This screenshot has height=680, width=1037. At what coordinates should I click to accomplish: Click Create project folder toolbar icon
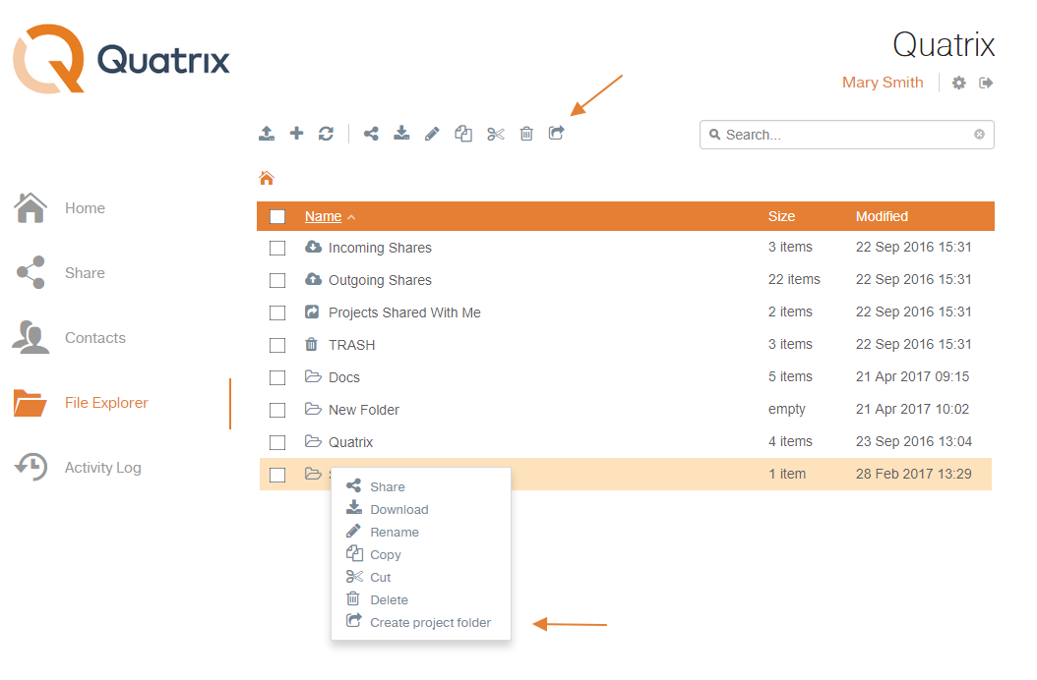click(x=557, y=133)
